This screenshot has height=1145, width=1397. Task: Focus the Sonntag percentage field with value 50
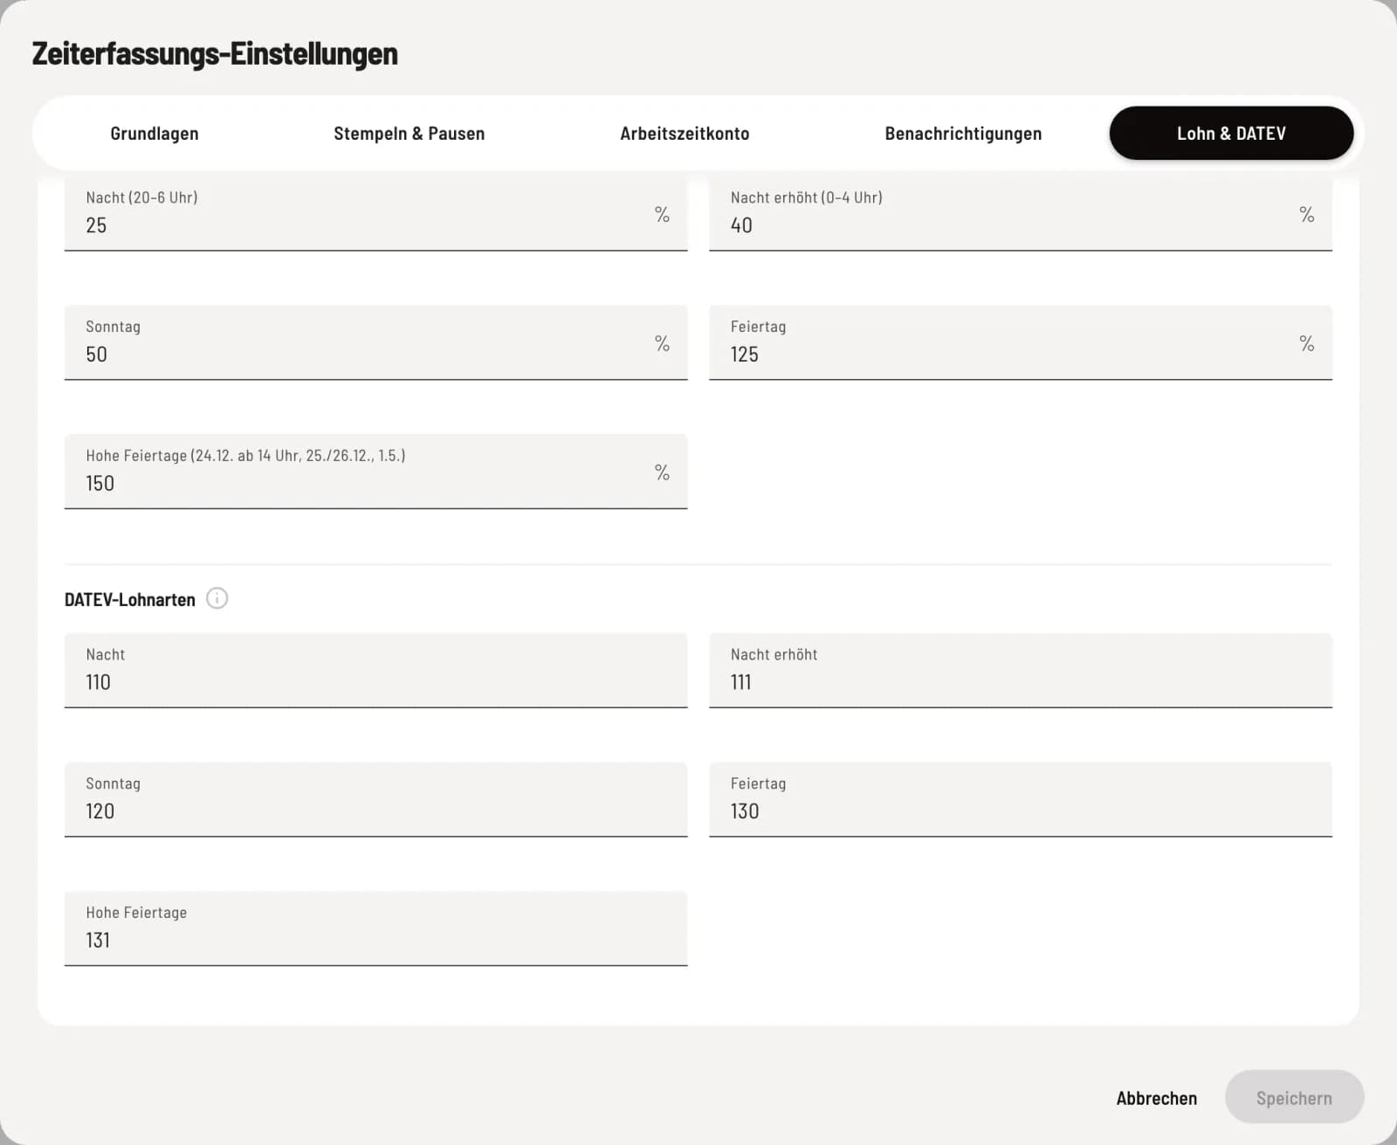click(375, 342)
